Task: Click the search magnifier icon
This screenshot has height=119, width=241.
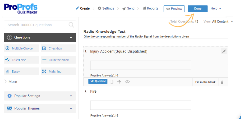Action: [71, 25]
